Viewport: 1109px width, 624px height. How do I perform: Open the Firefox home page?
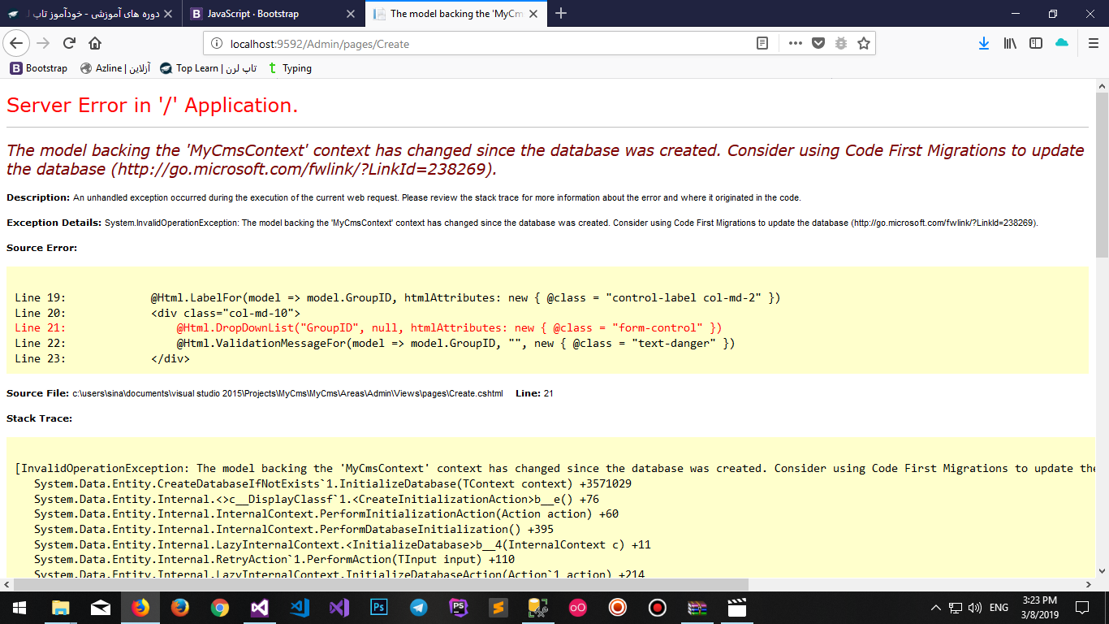(x=95, y=44)
